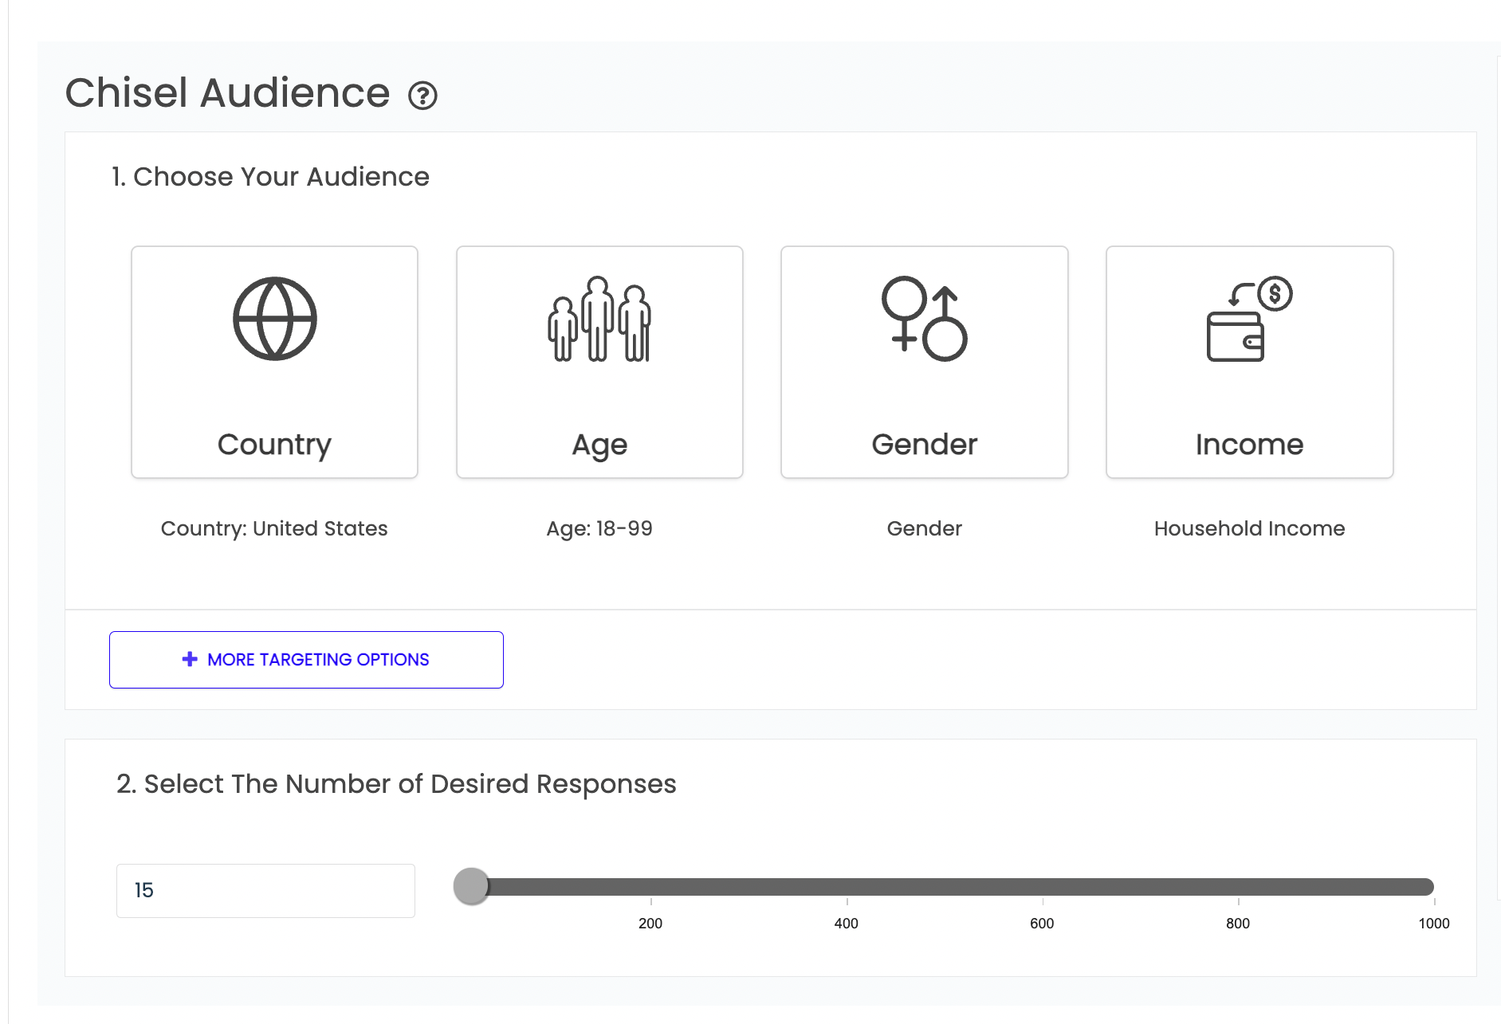Click the question mark next to the title
The height and width of the screenshot is (1024, 1501).
423,96
